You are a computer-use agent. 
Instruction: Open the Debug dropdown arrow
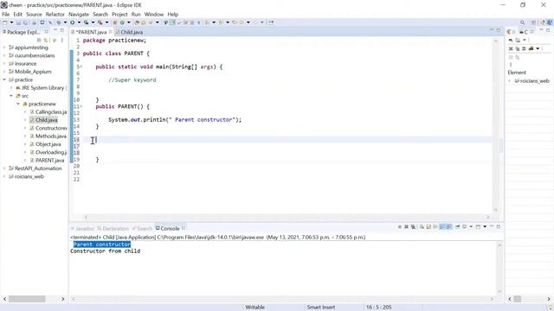click(x=65, y=22)
